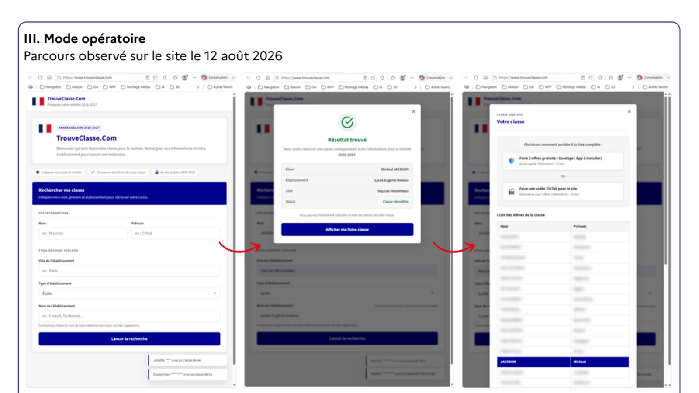
Task: Open the home page in first screenshot's browser
Action: point(49,78)
